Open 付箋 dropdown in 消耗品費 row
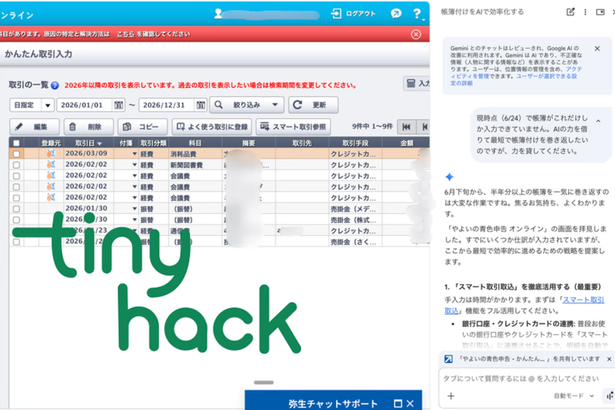The height and width of the screenshot is (410, 615). [x=134, y=154]
